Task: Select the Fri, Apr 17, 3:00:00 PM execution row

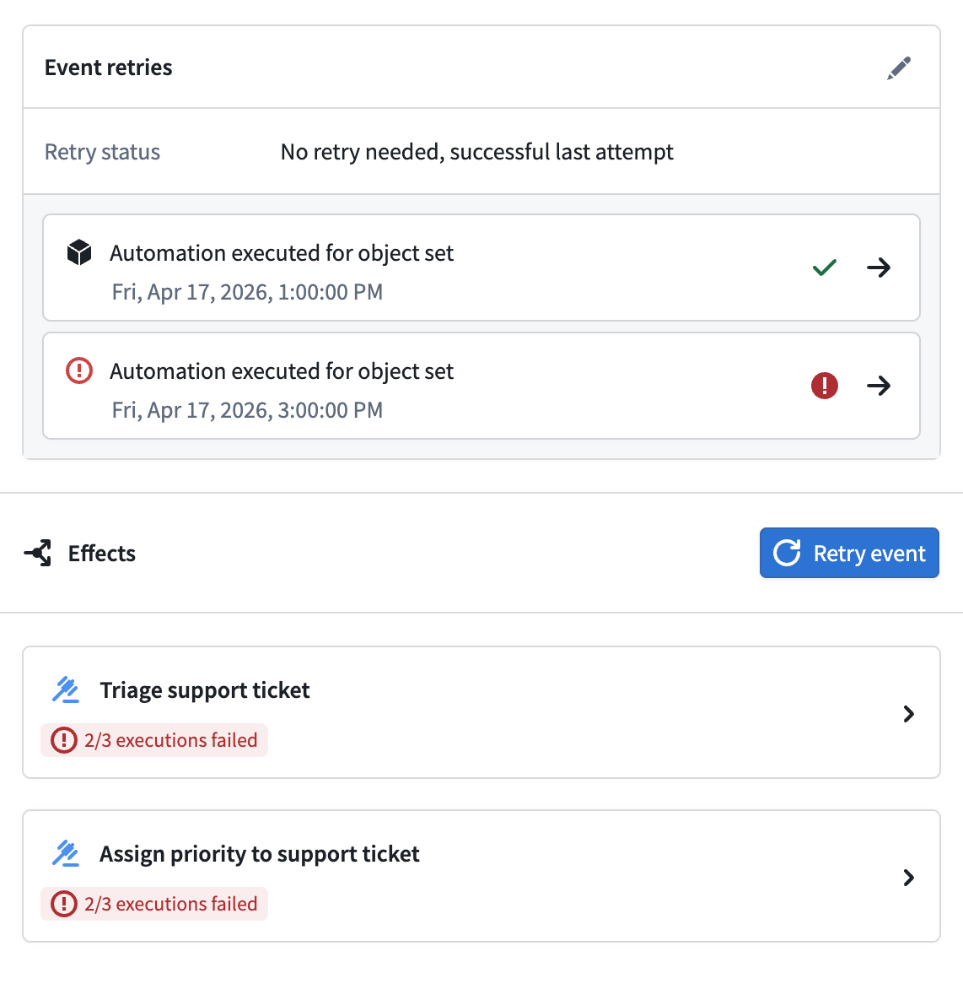Action: point(481,386)
